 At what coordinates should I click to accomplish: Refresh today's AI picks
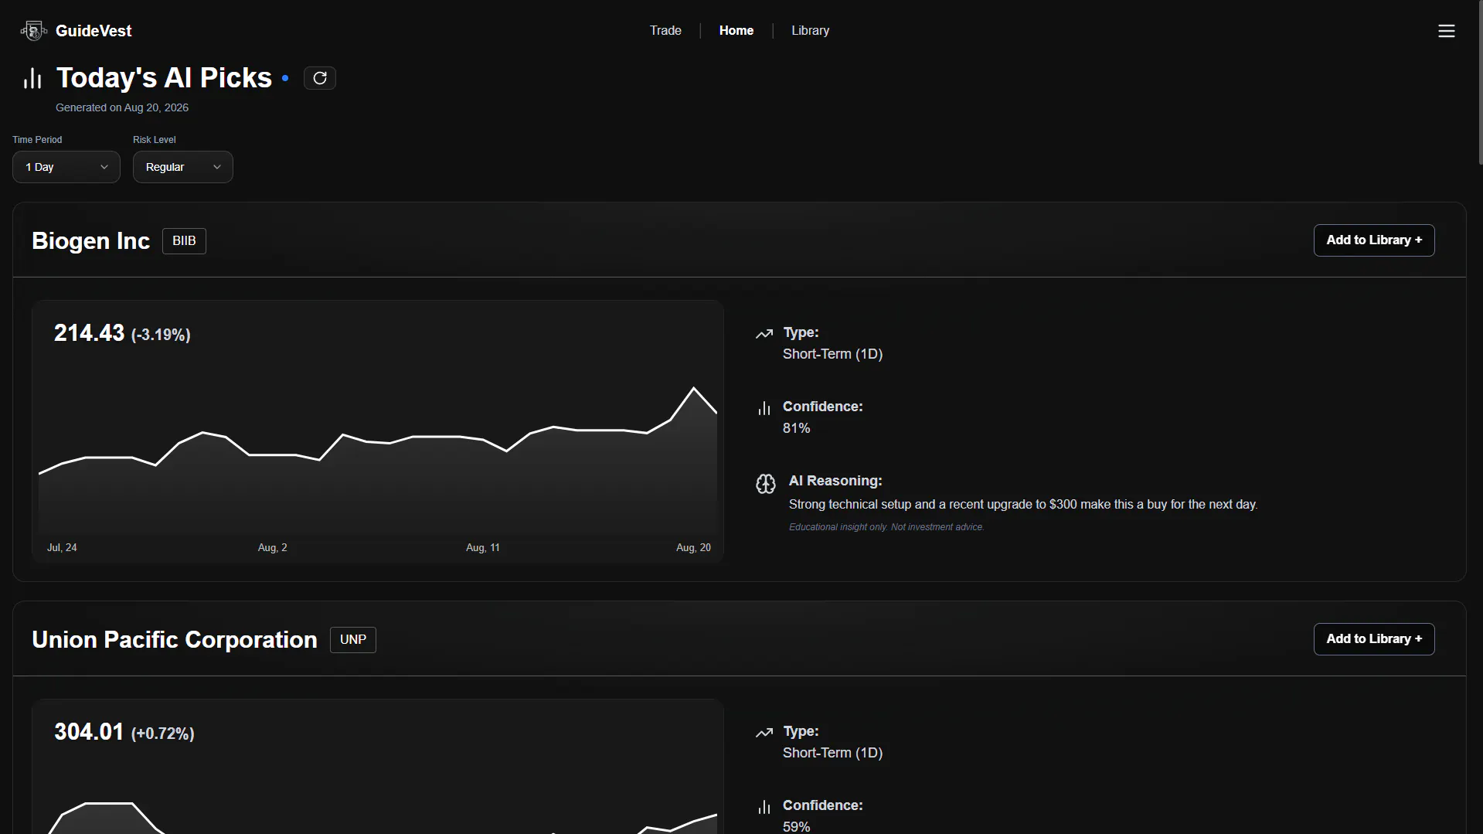320,78
